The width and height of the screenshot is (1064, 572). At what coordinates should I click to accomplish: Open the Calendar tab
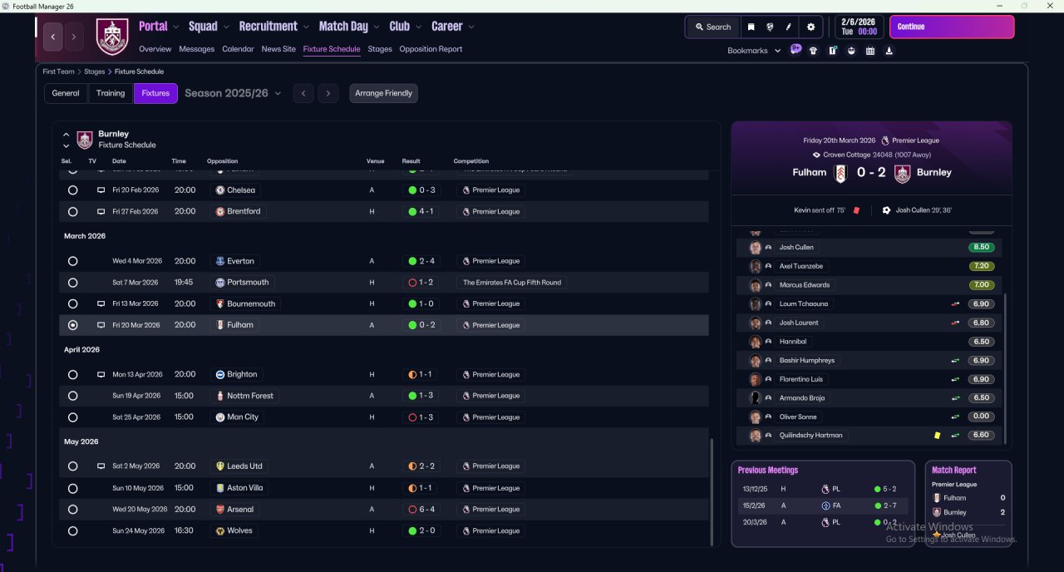pos(238,49)
